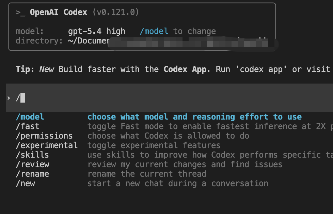Click the blue /model link in the header
This screenshot has width=333, height=214.
coord(154,31)
